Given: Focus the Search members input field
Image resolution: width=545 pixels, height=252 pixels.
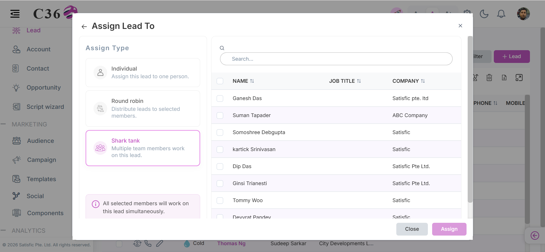Looking at the screenshot, I should coord(336,59).
